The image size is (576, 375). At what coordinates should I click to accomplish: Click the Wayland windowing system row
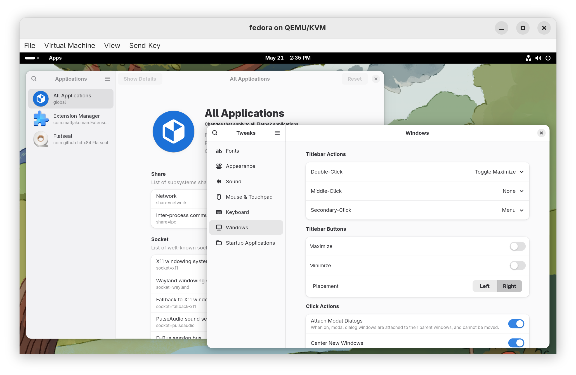click(x=179, y=284)
